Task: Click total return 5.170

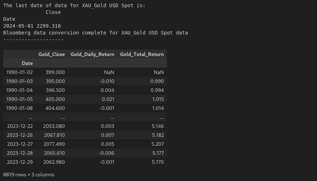Action: point(158,162)
